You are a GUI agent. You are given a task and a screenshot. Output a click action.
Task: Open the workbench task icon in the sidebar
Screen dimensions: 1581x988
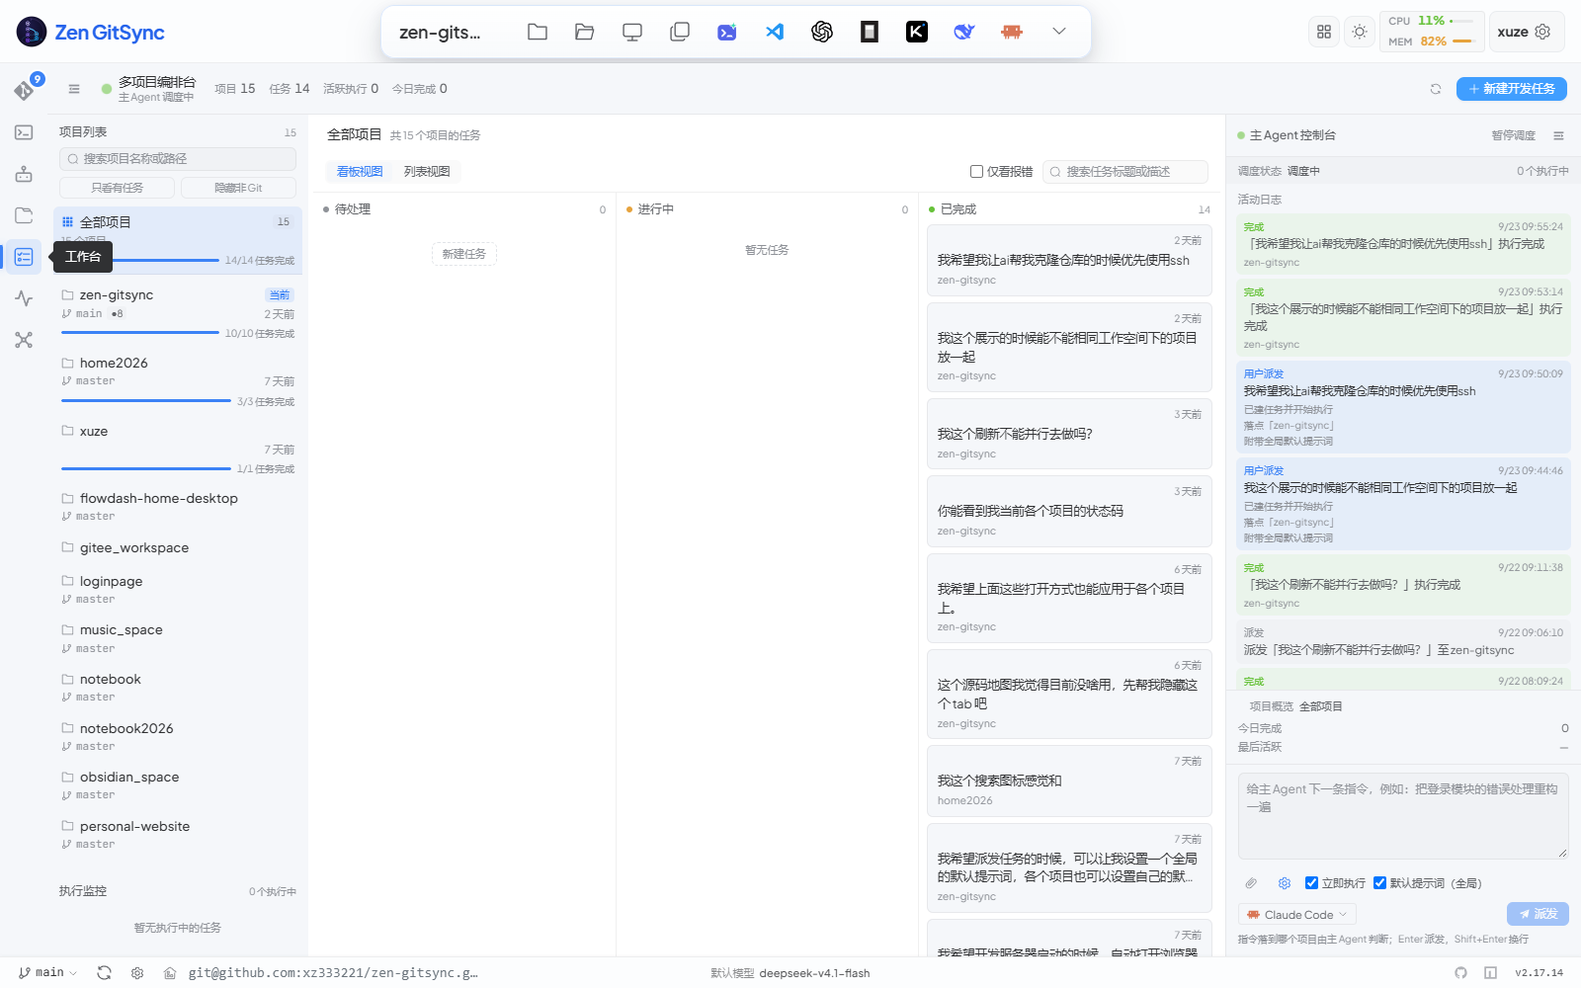pyautogui.click(x=25, y=257)
